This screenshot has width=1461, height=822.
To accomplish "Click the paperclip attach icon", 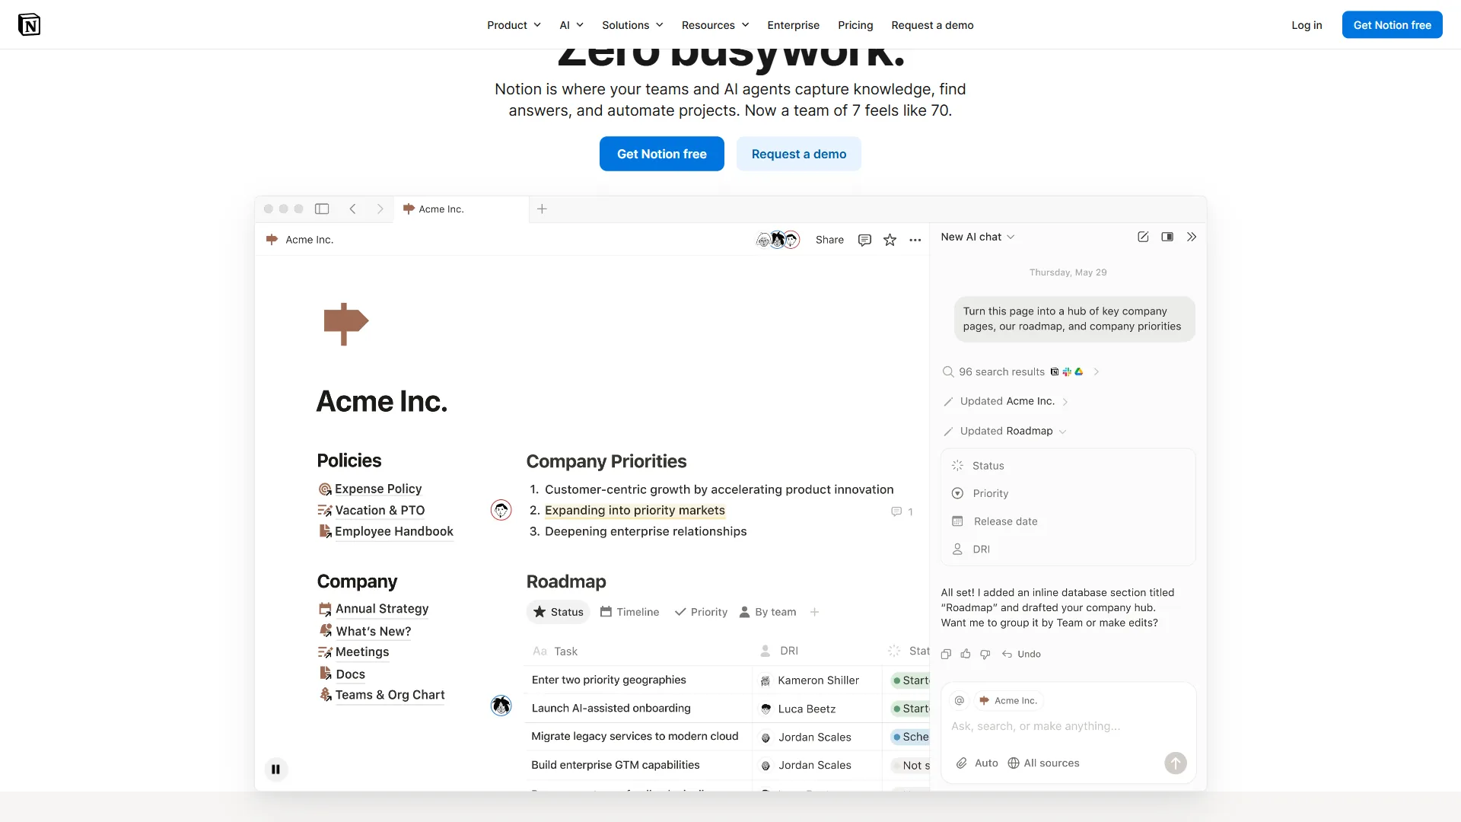I will coord(962,763).
